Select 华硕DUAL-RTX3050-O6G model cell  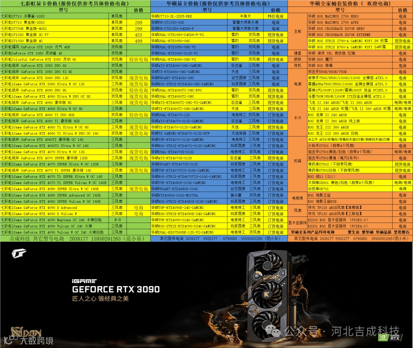click(189, 41)
